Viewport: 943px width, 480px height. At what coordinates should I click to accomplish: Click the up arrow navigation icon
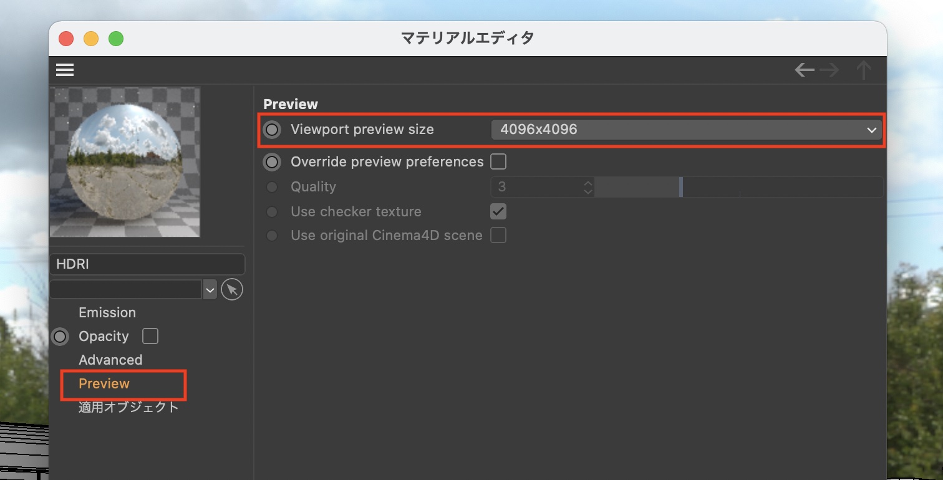click(863, 70)
